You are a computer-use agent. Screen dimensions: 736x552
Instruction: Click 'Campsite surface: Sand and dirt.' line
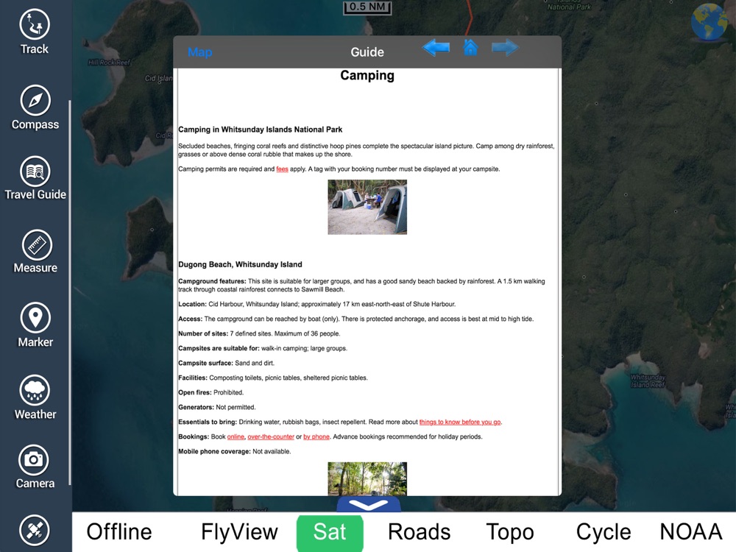226,363
